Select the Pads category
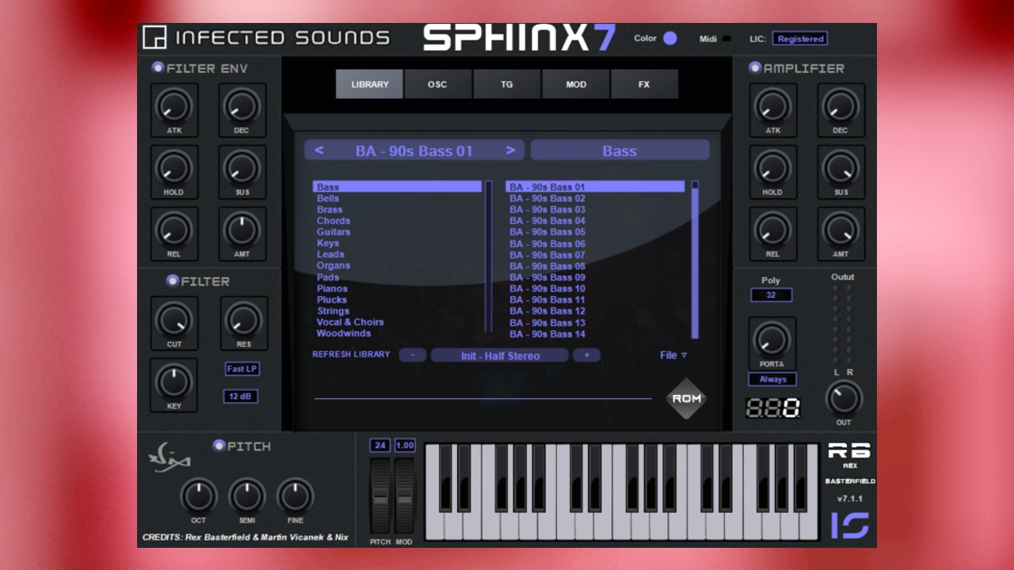Screen dimensions: 1014x570 point(328,277)
